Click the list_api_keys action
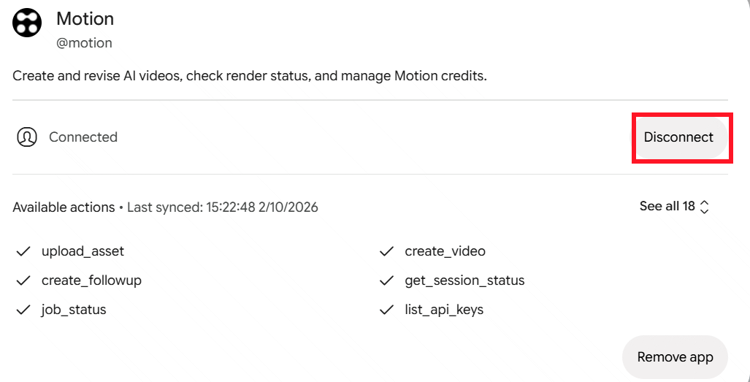 click(444, 310)
